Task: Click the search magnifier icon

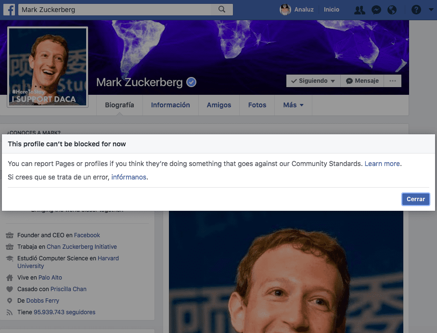Action: click(x=222, y=9)
